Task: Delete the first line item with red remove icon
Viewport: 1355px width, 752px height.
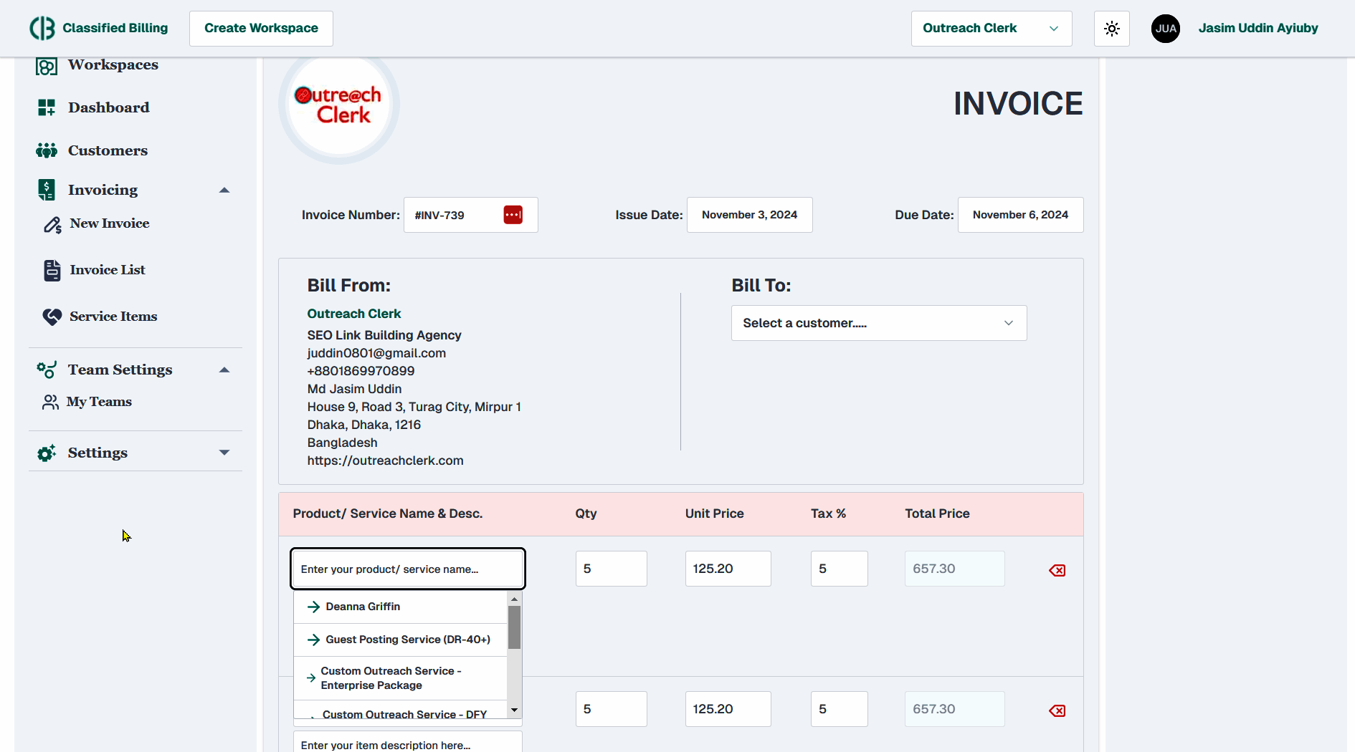Action: click(1056, 570)
